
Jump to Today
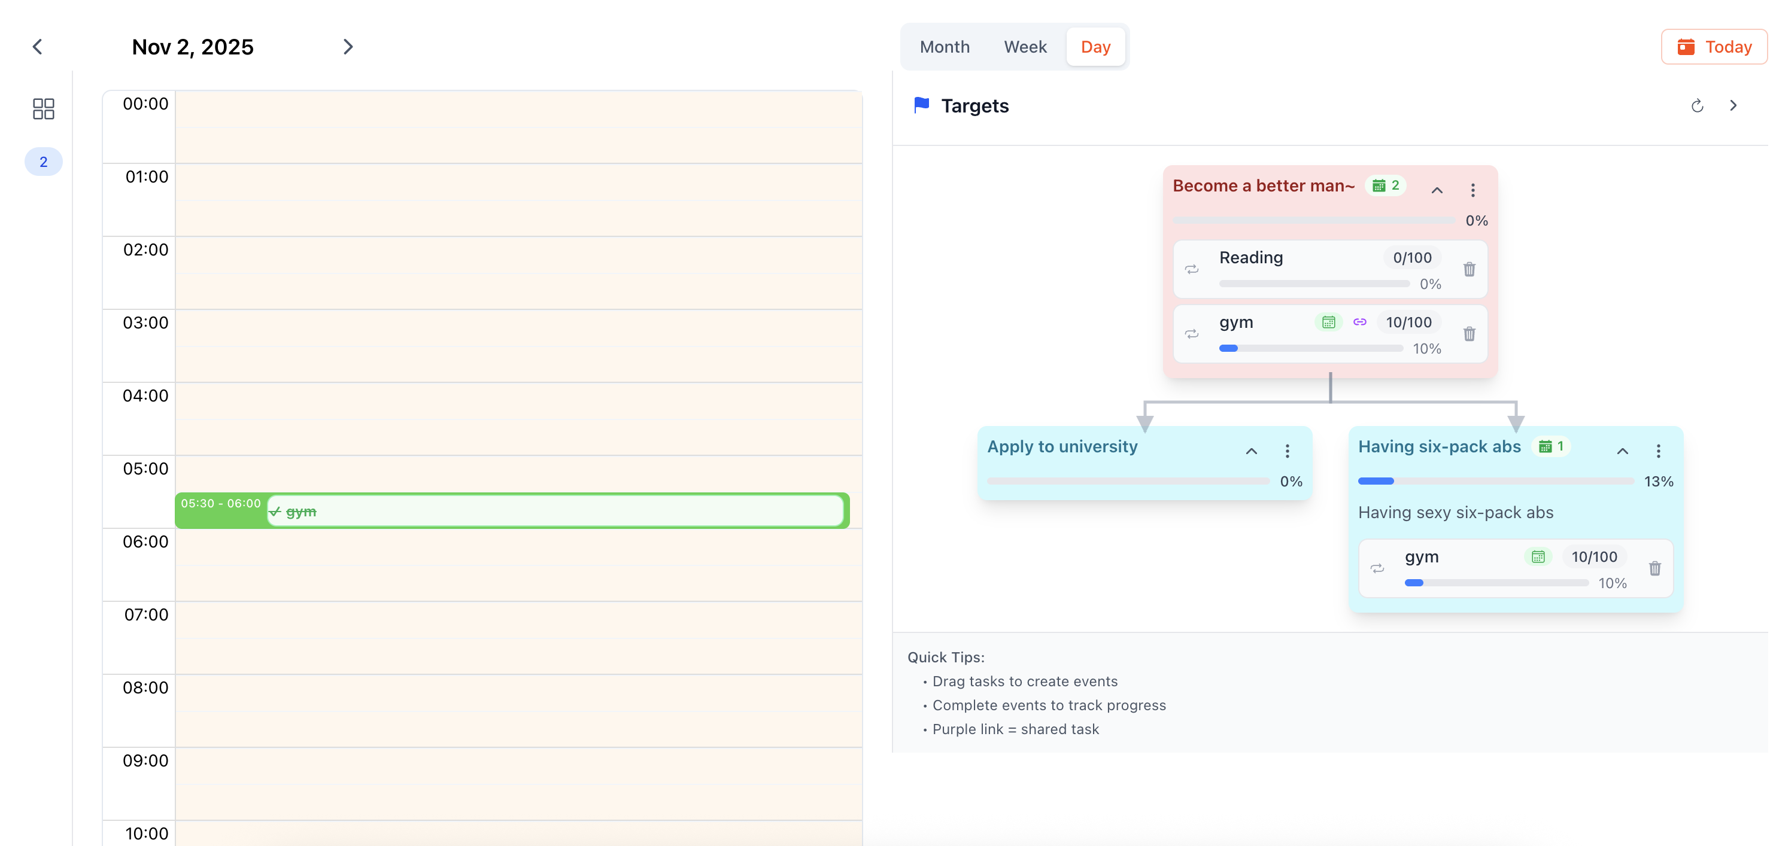pos(1714,47)
